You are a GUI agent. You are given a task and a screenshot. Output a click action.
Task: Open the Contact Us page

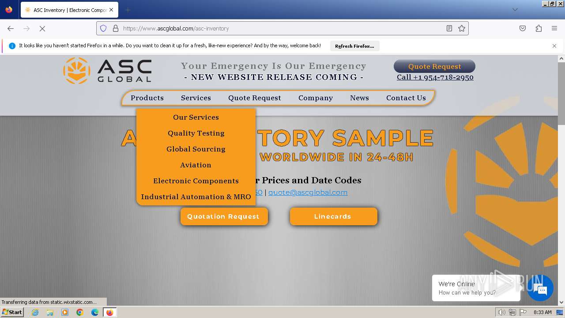click(406, 98)
